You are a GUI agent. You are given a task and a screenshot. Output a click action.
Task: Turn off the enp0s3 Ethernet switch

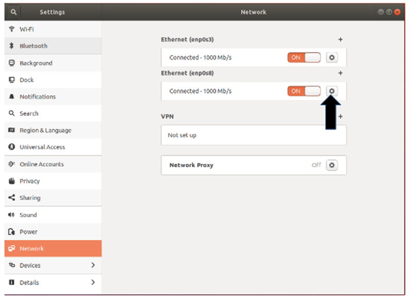click(303, 58)
